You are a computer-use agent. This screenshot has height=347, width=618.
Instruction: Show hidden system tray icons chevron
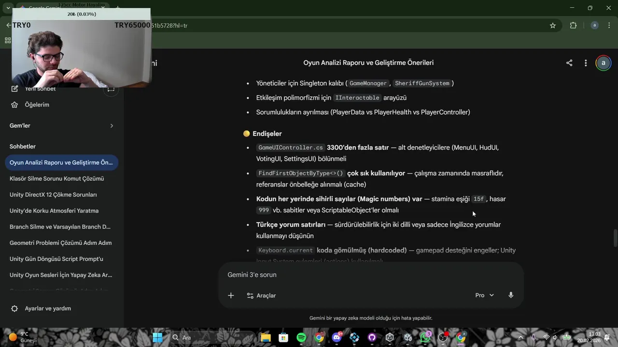click(520, 337)
